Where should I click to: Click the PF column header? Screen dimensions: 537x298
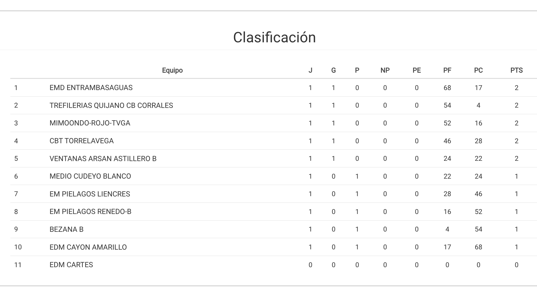tap(447, 70)
